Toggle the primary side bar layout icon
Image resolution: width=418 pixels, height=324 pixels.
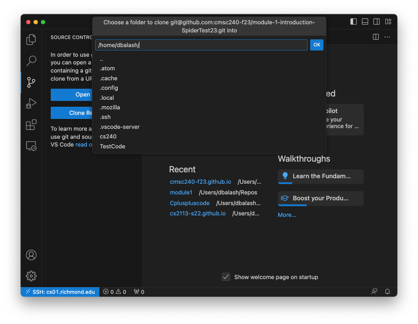coord(354,22)
